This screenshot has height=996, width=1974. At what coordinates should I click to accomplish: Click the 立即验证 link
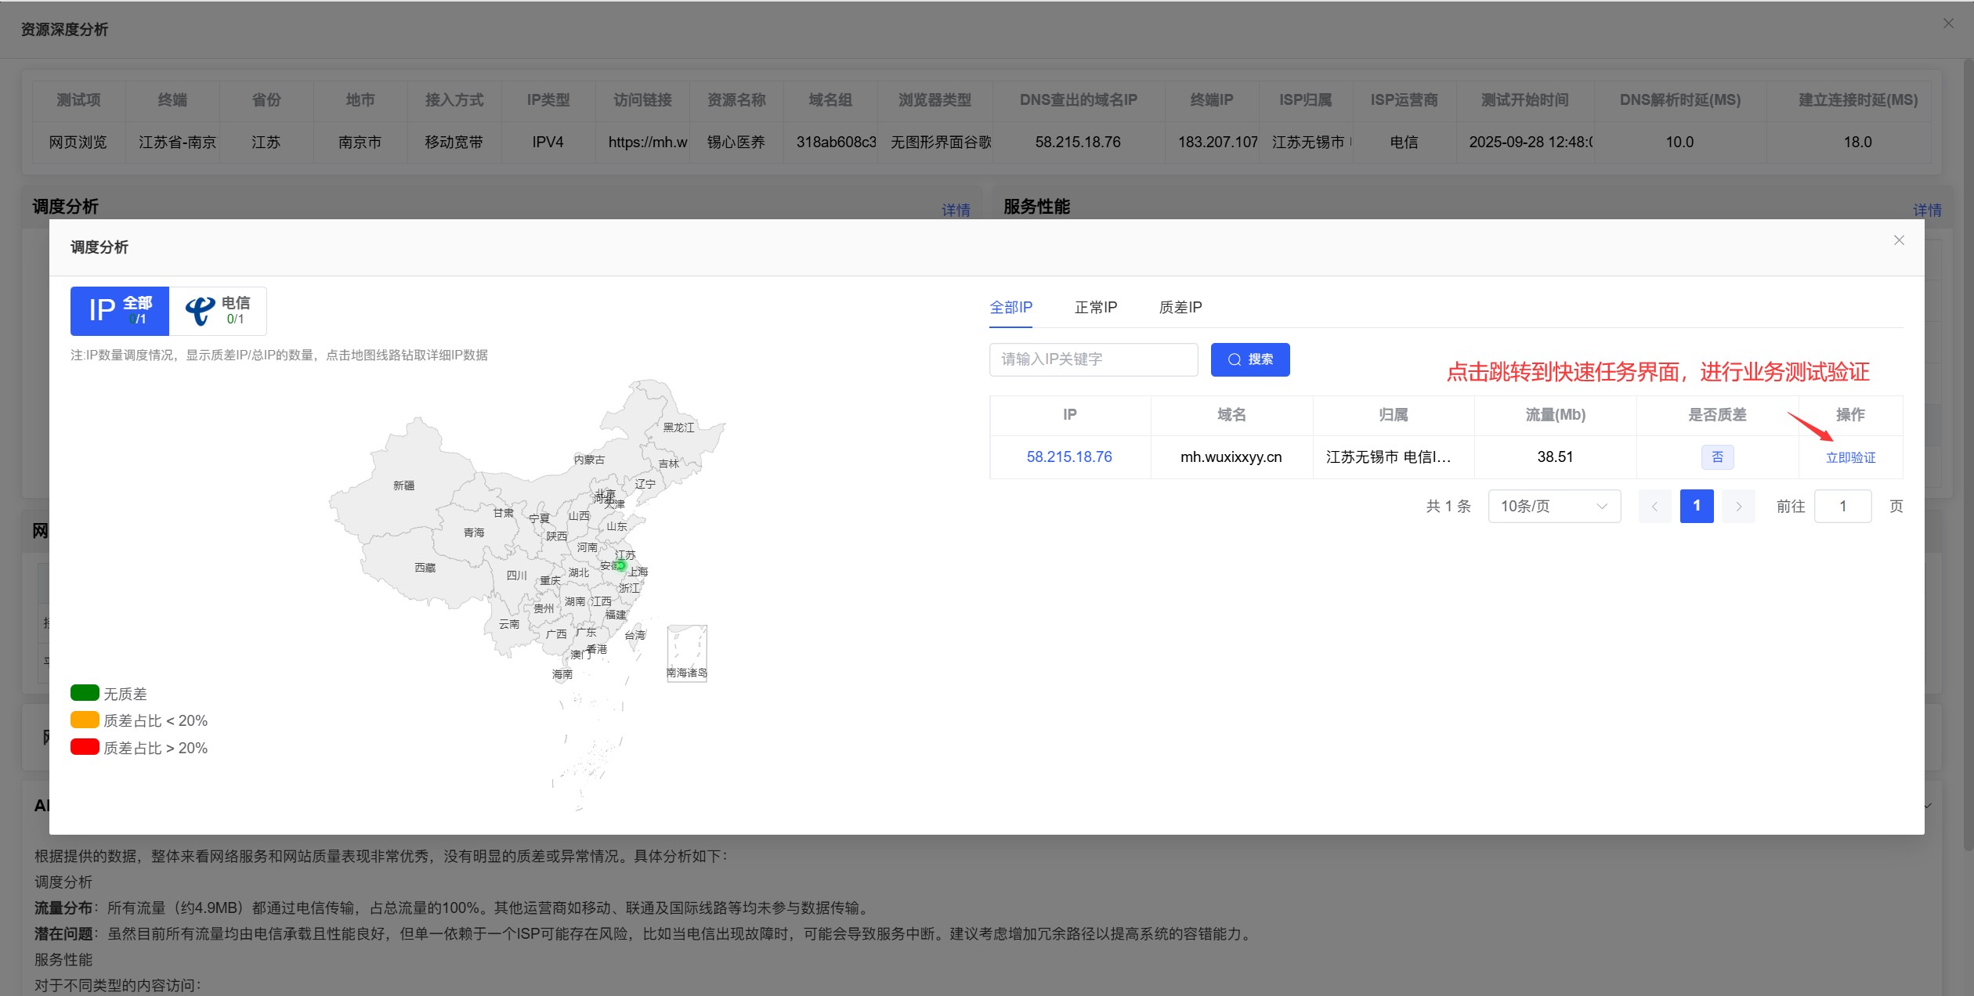click(x=1850, y=457)
